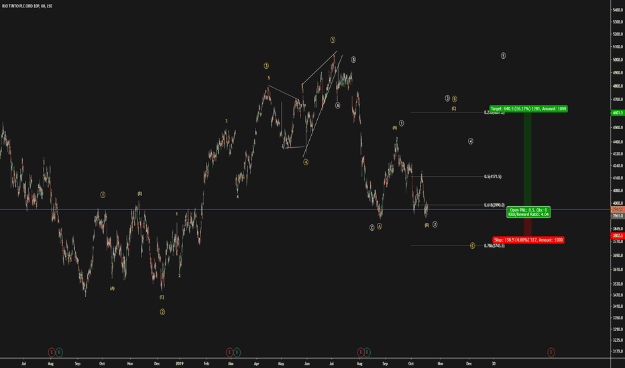
Task: Open the dividend D marker near Mar
Action: [x=237, y=352]
